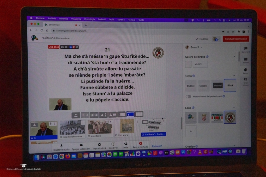
Task: Collapse the Colore del brand section
Action: coord(234,56)
